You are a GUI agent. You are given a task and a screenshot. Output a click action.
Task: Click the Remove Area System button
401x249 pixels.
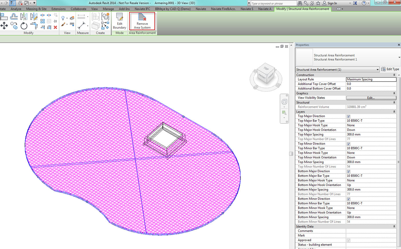[142, 21]
